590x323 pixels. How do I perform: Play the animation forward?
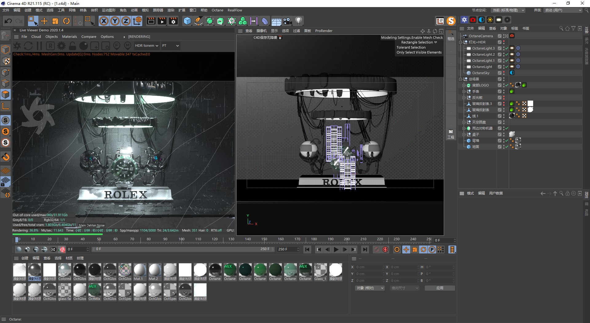point(336,249)
